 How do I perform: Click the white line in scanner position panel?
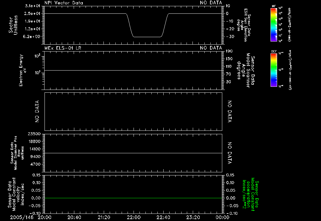(x=133, y=153)
